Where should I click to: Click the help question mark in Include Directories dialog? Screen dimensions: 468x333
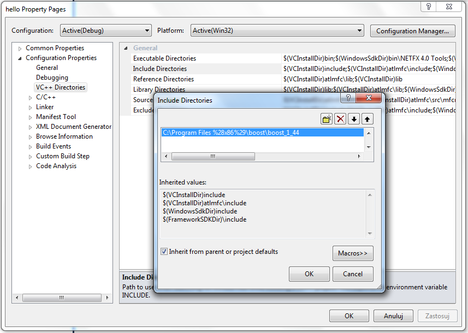coord(347,98)
